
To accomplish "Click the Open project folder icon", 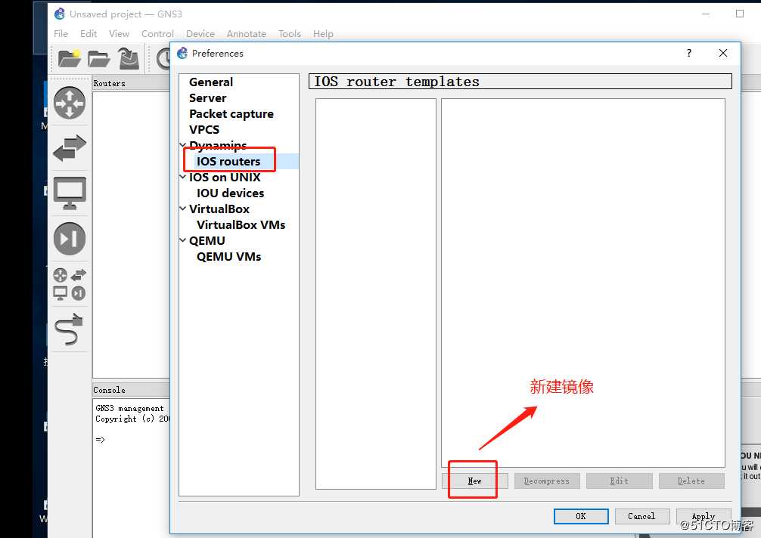I will pyautogui.click(x=98, y=59).
